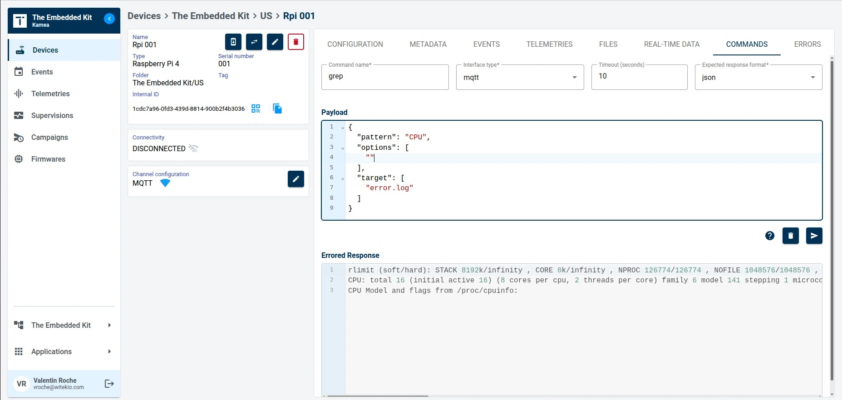Go to Firmwares in the sidebar

pyautogui.click(x=64, y=159)
